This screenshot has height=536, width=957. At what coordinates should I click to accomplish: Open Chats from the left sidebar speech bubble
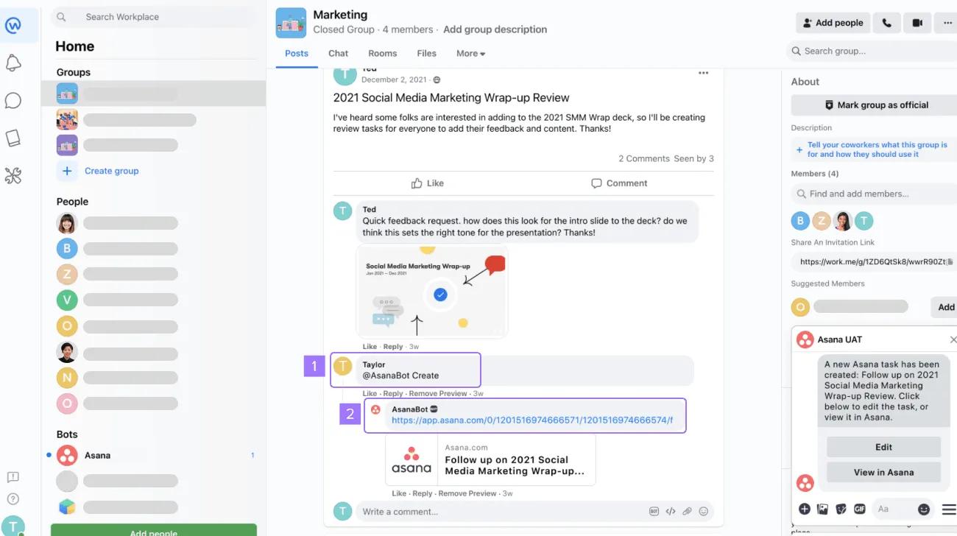[x=13, y=101]
